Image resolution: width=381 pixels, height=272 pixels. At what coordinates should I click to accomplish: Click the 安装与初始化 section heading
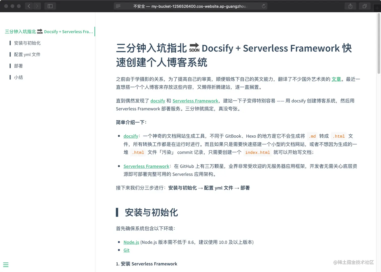click(151, 213)
